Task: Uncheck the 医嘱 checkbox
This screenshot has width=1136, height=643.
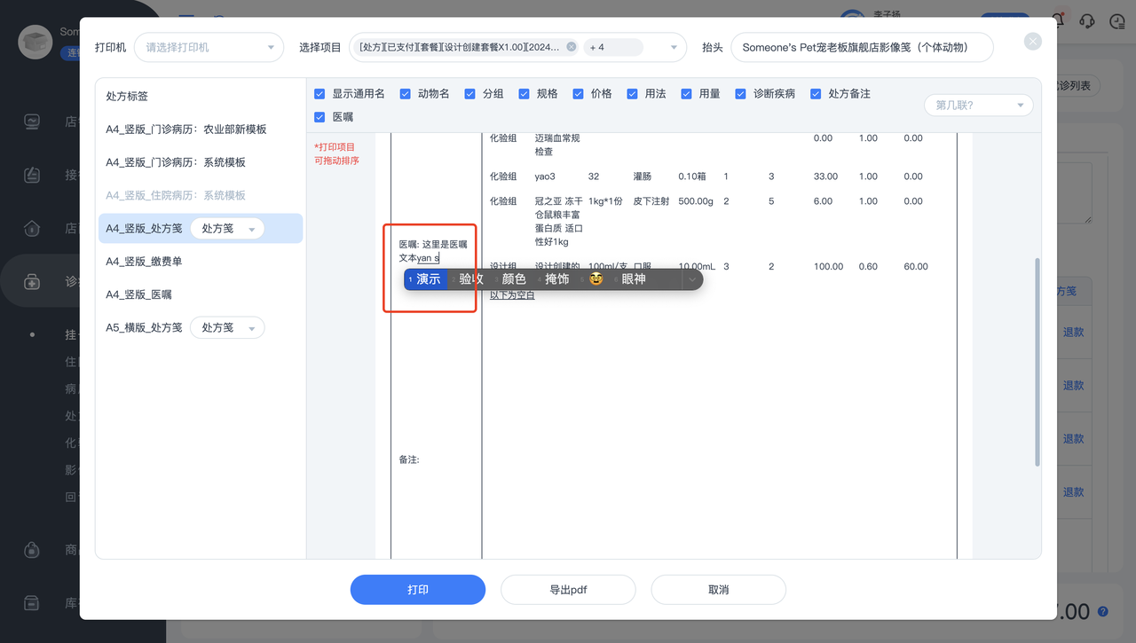Action: point(319,117)
